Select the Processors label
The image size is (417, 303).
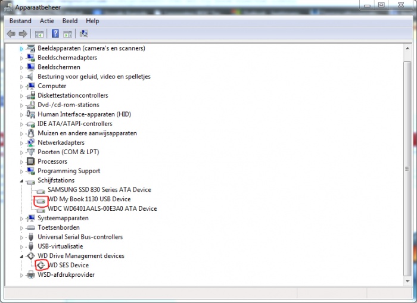52,161
